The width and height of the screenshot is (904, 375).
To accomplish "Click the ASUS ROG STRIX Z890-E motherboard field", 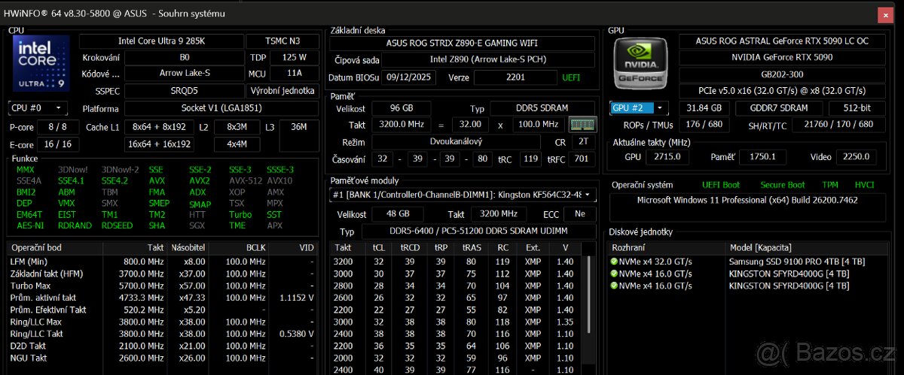I will coord(463,43).
